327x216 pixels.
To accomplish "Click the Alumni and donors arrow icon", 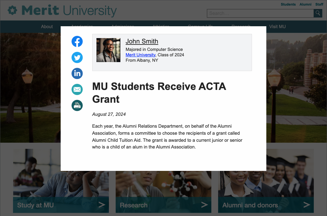I will point(308,204).
